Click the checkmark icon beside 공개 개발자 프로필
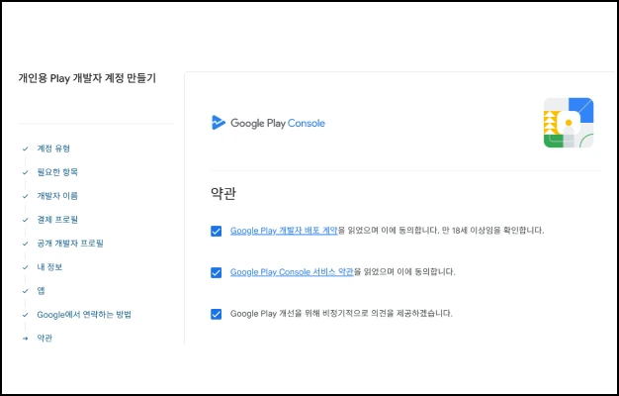Image resolution: width=619 pixels, height=396 pixels. point(26,244)
